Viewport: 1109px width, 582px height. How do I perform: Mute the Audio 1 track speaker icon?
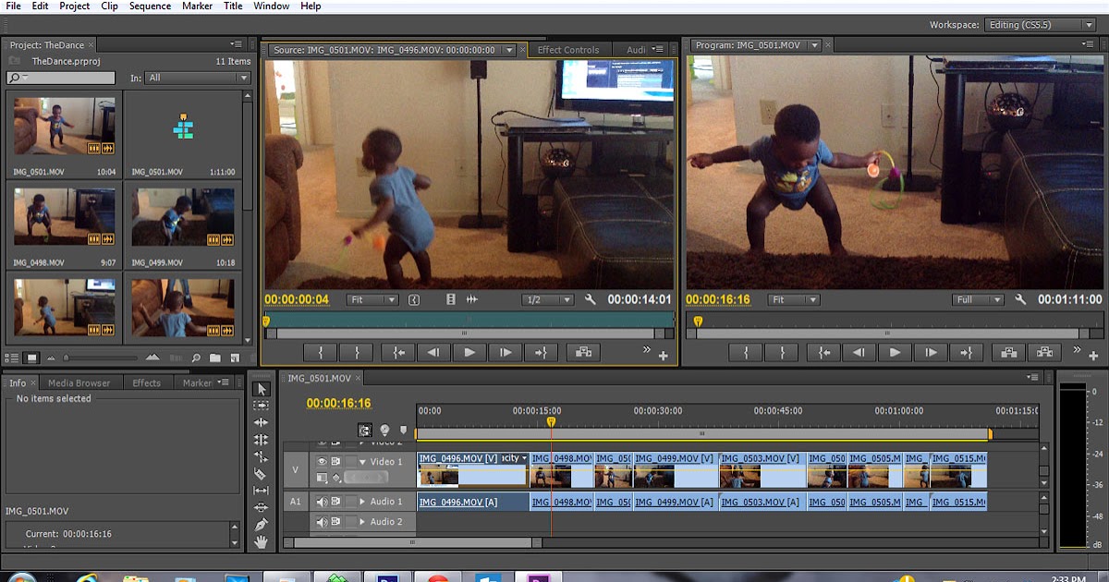[322, 501]
